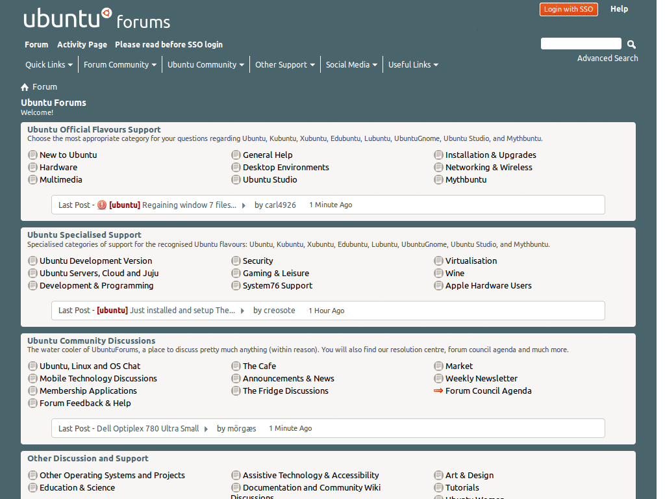Click the Ubuntu forums logo
The image size is (665, 499).
pos(97,19)
